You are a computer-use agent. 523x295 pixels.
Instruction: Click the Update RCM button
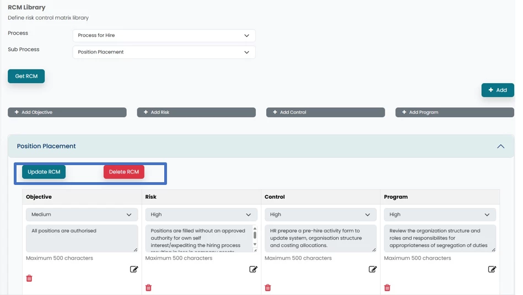44,172
